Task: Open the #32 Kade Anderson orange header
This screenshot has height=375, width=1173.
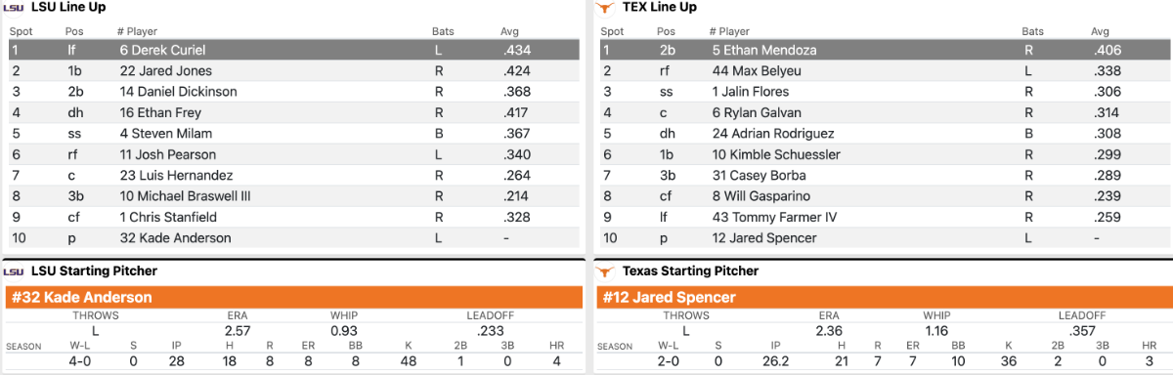Action: [x=292, y=298]
